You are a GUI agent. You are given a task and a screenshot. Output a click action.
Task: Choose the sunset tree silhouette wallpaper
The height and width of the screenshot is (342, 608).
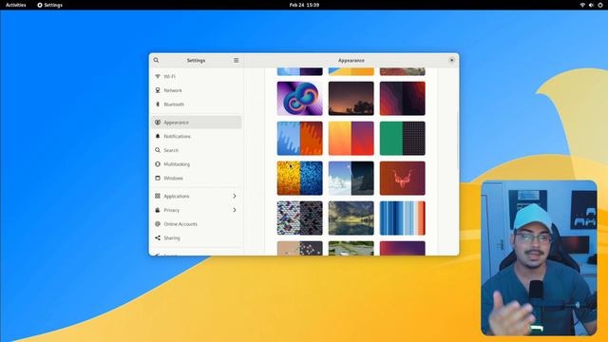[x=351, y=99]
